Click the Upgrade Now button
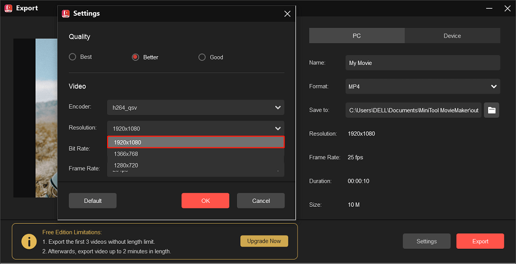This screenshot has height=264, width=516. (x=264, y=241)
